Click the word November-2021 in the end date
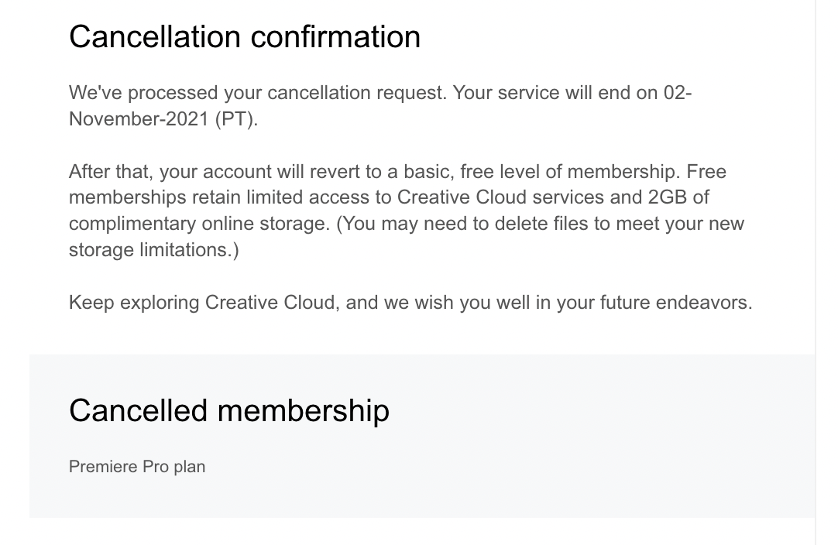This screenshot has height=545, width=838. [139, 118]
